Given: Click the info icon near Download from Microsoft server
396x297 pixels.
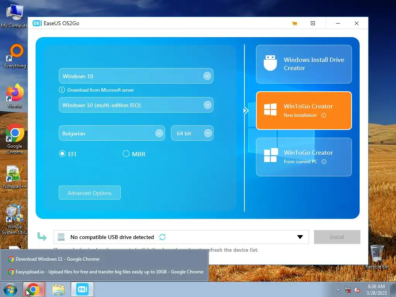Looking at the screenshot, I should coord(61,90).
